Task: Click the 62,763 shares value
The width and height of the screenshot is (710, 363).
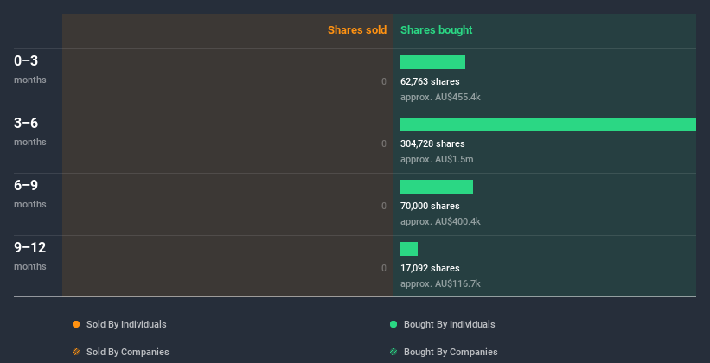Action: click(x=430, y=81)
